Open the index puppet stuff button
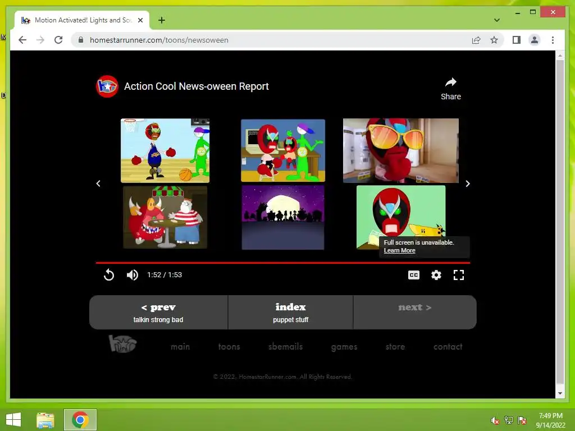The image size is (575, 431). tap(290, 313)
